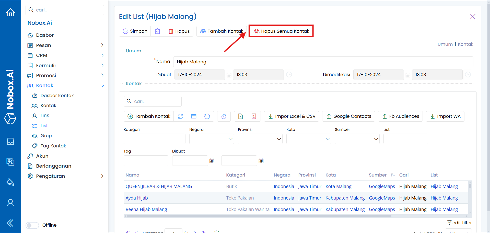Open the clipboard icon next to Simpan
Screen dimensions: 490x233
pos(157,31)
